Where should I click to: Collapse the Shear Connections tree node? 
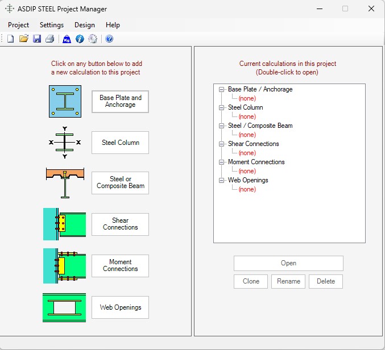(x=221, y=144)
